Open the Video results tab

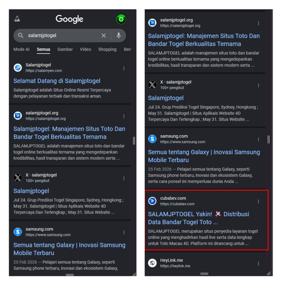[x=85, y=49]
